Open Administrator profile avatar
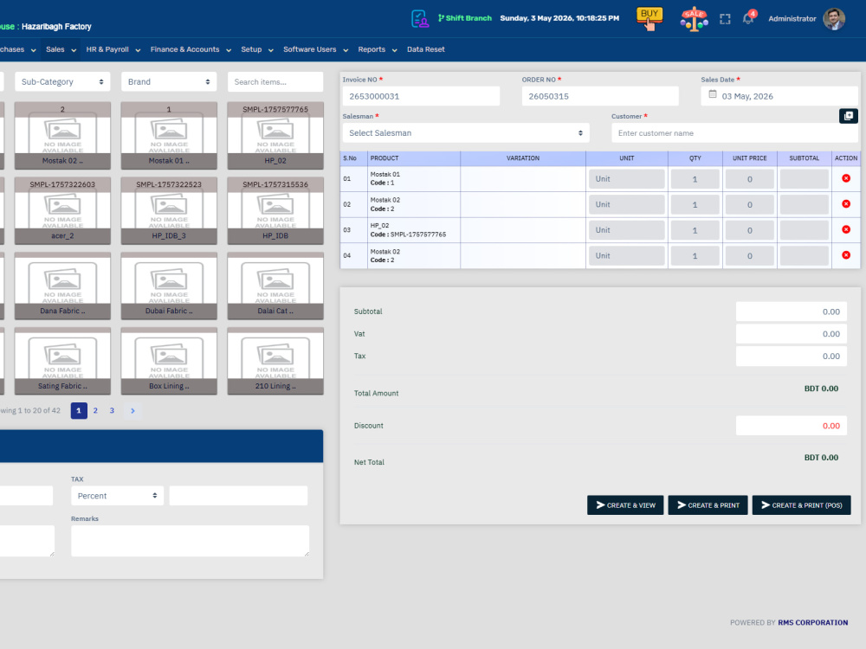This screenshot has height=649, width=866. (834, 19)
